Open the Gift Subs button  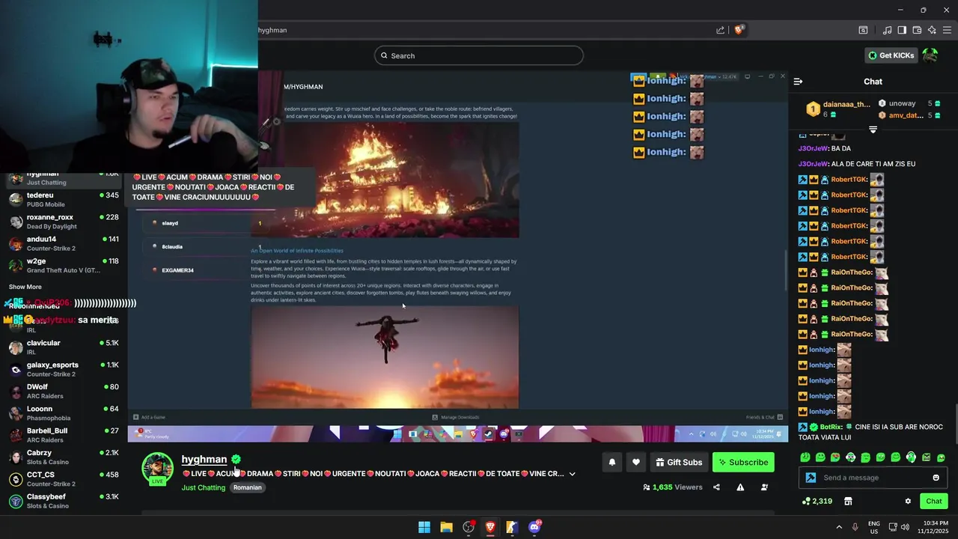click(x=679, y=463)
